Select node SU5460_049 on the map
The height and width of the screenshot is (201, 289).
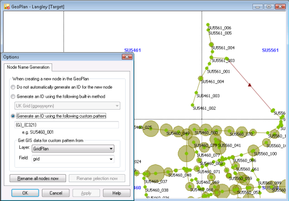166,130
